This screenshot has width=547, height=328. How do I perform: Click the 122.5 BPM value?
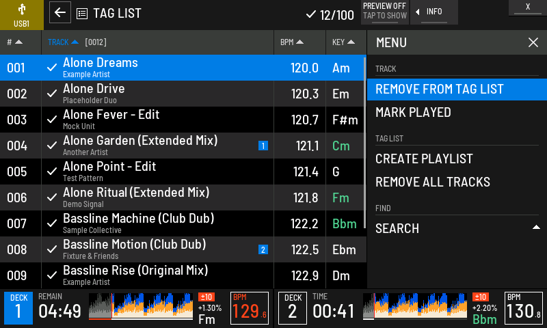click(305, 250)
